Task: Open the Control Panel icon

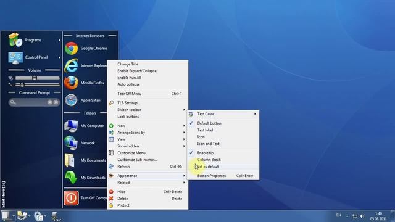Action: tap(15, 57)
